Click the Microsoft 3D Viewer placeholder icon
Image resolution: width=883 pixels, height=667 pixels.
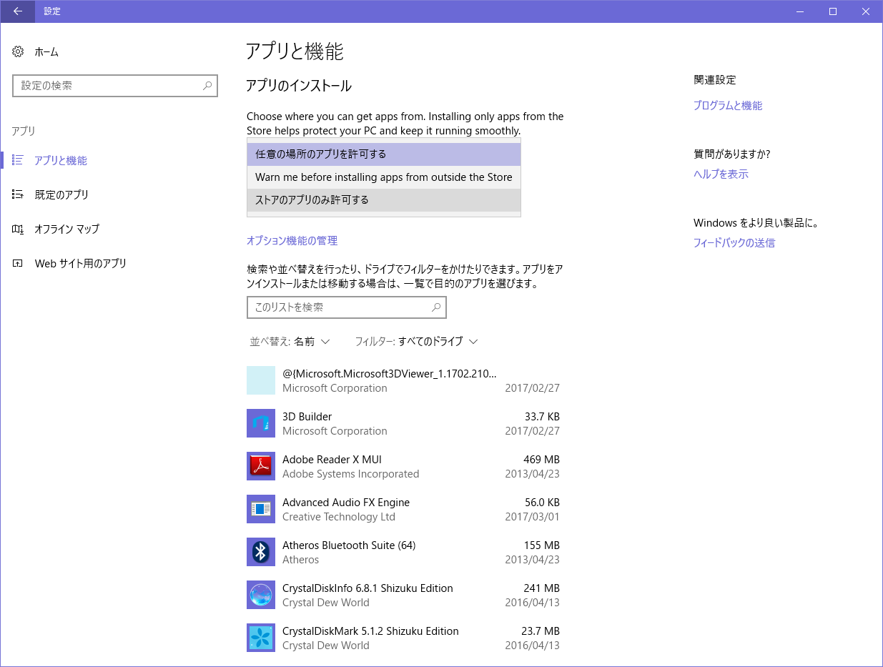pyautogui.click(x=261, y=380)
